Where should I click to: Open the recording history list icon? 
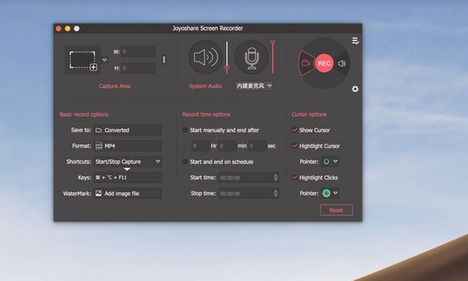point(355,41)
